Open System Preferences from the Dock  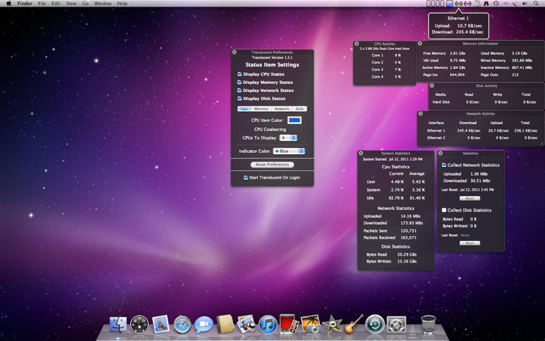point(396,325)
